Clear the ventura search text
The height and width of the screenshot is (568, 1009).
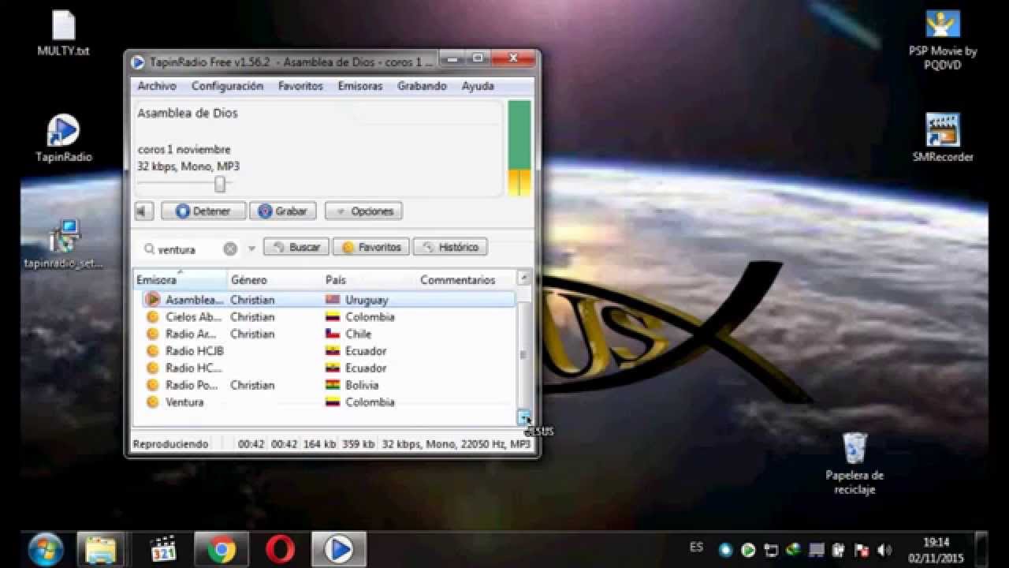point(230,248)
